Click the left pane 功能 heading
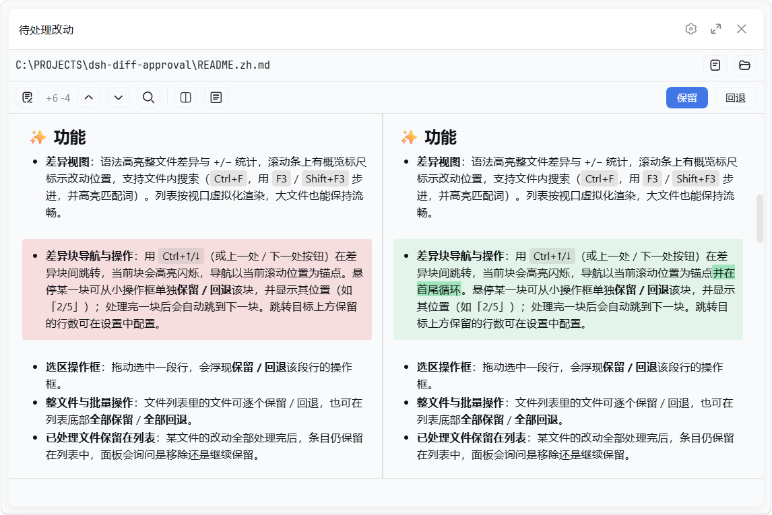The height and width of the screenshot is (515, 772). coord(69,137)
